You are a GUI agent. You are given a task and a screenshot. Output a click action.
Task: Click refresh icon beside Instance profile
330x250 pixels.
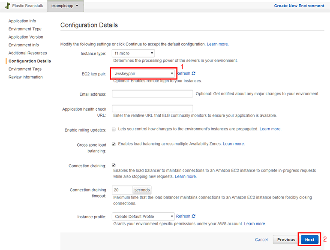(x=194, y=216)
